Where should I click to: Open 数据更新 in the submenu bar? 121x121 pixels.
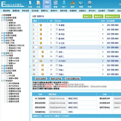tap(73, 11)
